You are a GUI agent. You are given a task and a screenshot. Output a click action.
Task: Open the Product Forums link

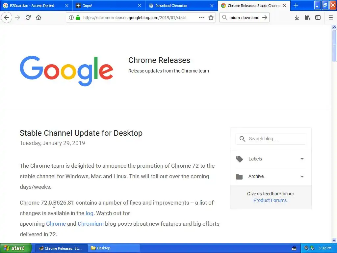[x=271, y=200]
